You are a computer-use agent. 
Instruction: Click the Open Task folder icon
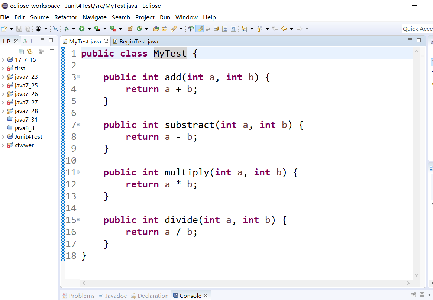(x=165, y=29)
